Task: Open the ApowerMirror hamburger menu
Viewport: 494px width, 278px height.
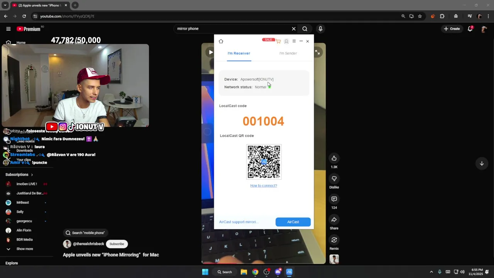Action: pyautogui.click(x=294, y=41)
